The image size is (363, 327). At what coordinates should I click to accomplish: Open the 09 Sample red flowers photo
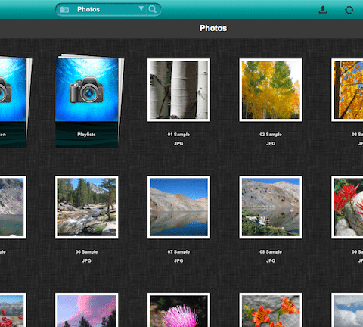tap(347, 207)
